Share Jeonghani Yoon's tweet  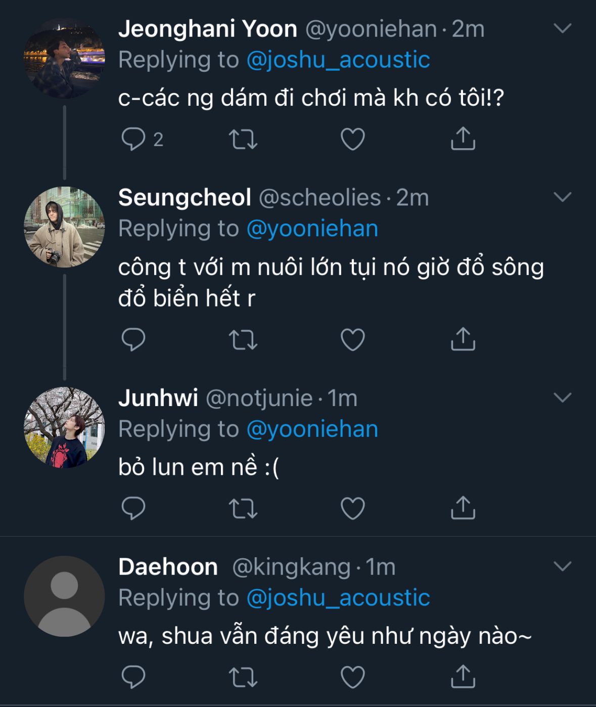[x=463, y=139]
